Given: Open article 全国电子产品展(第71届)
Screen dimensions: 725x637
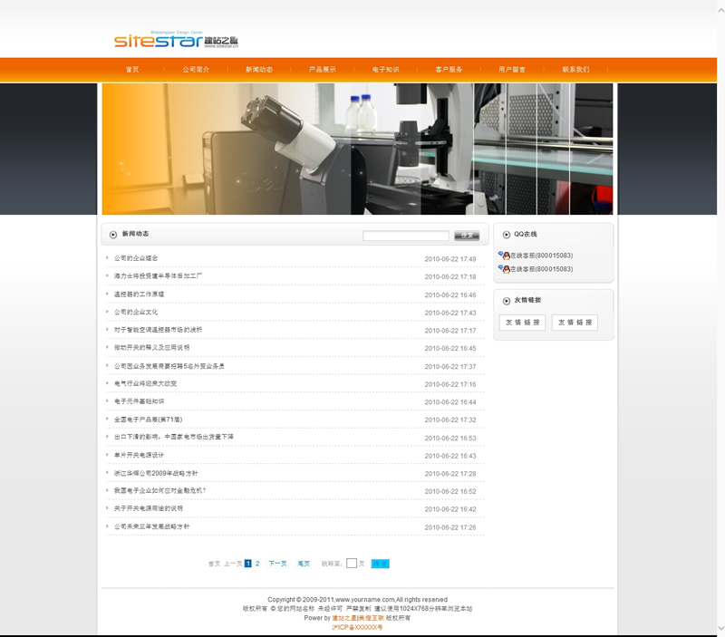Looking at the screenshot, I should (x=148, y=420).
